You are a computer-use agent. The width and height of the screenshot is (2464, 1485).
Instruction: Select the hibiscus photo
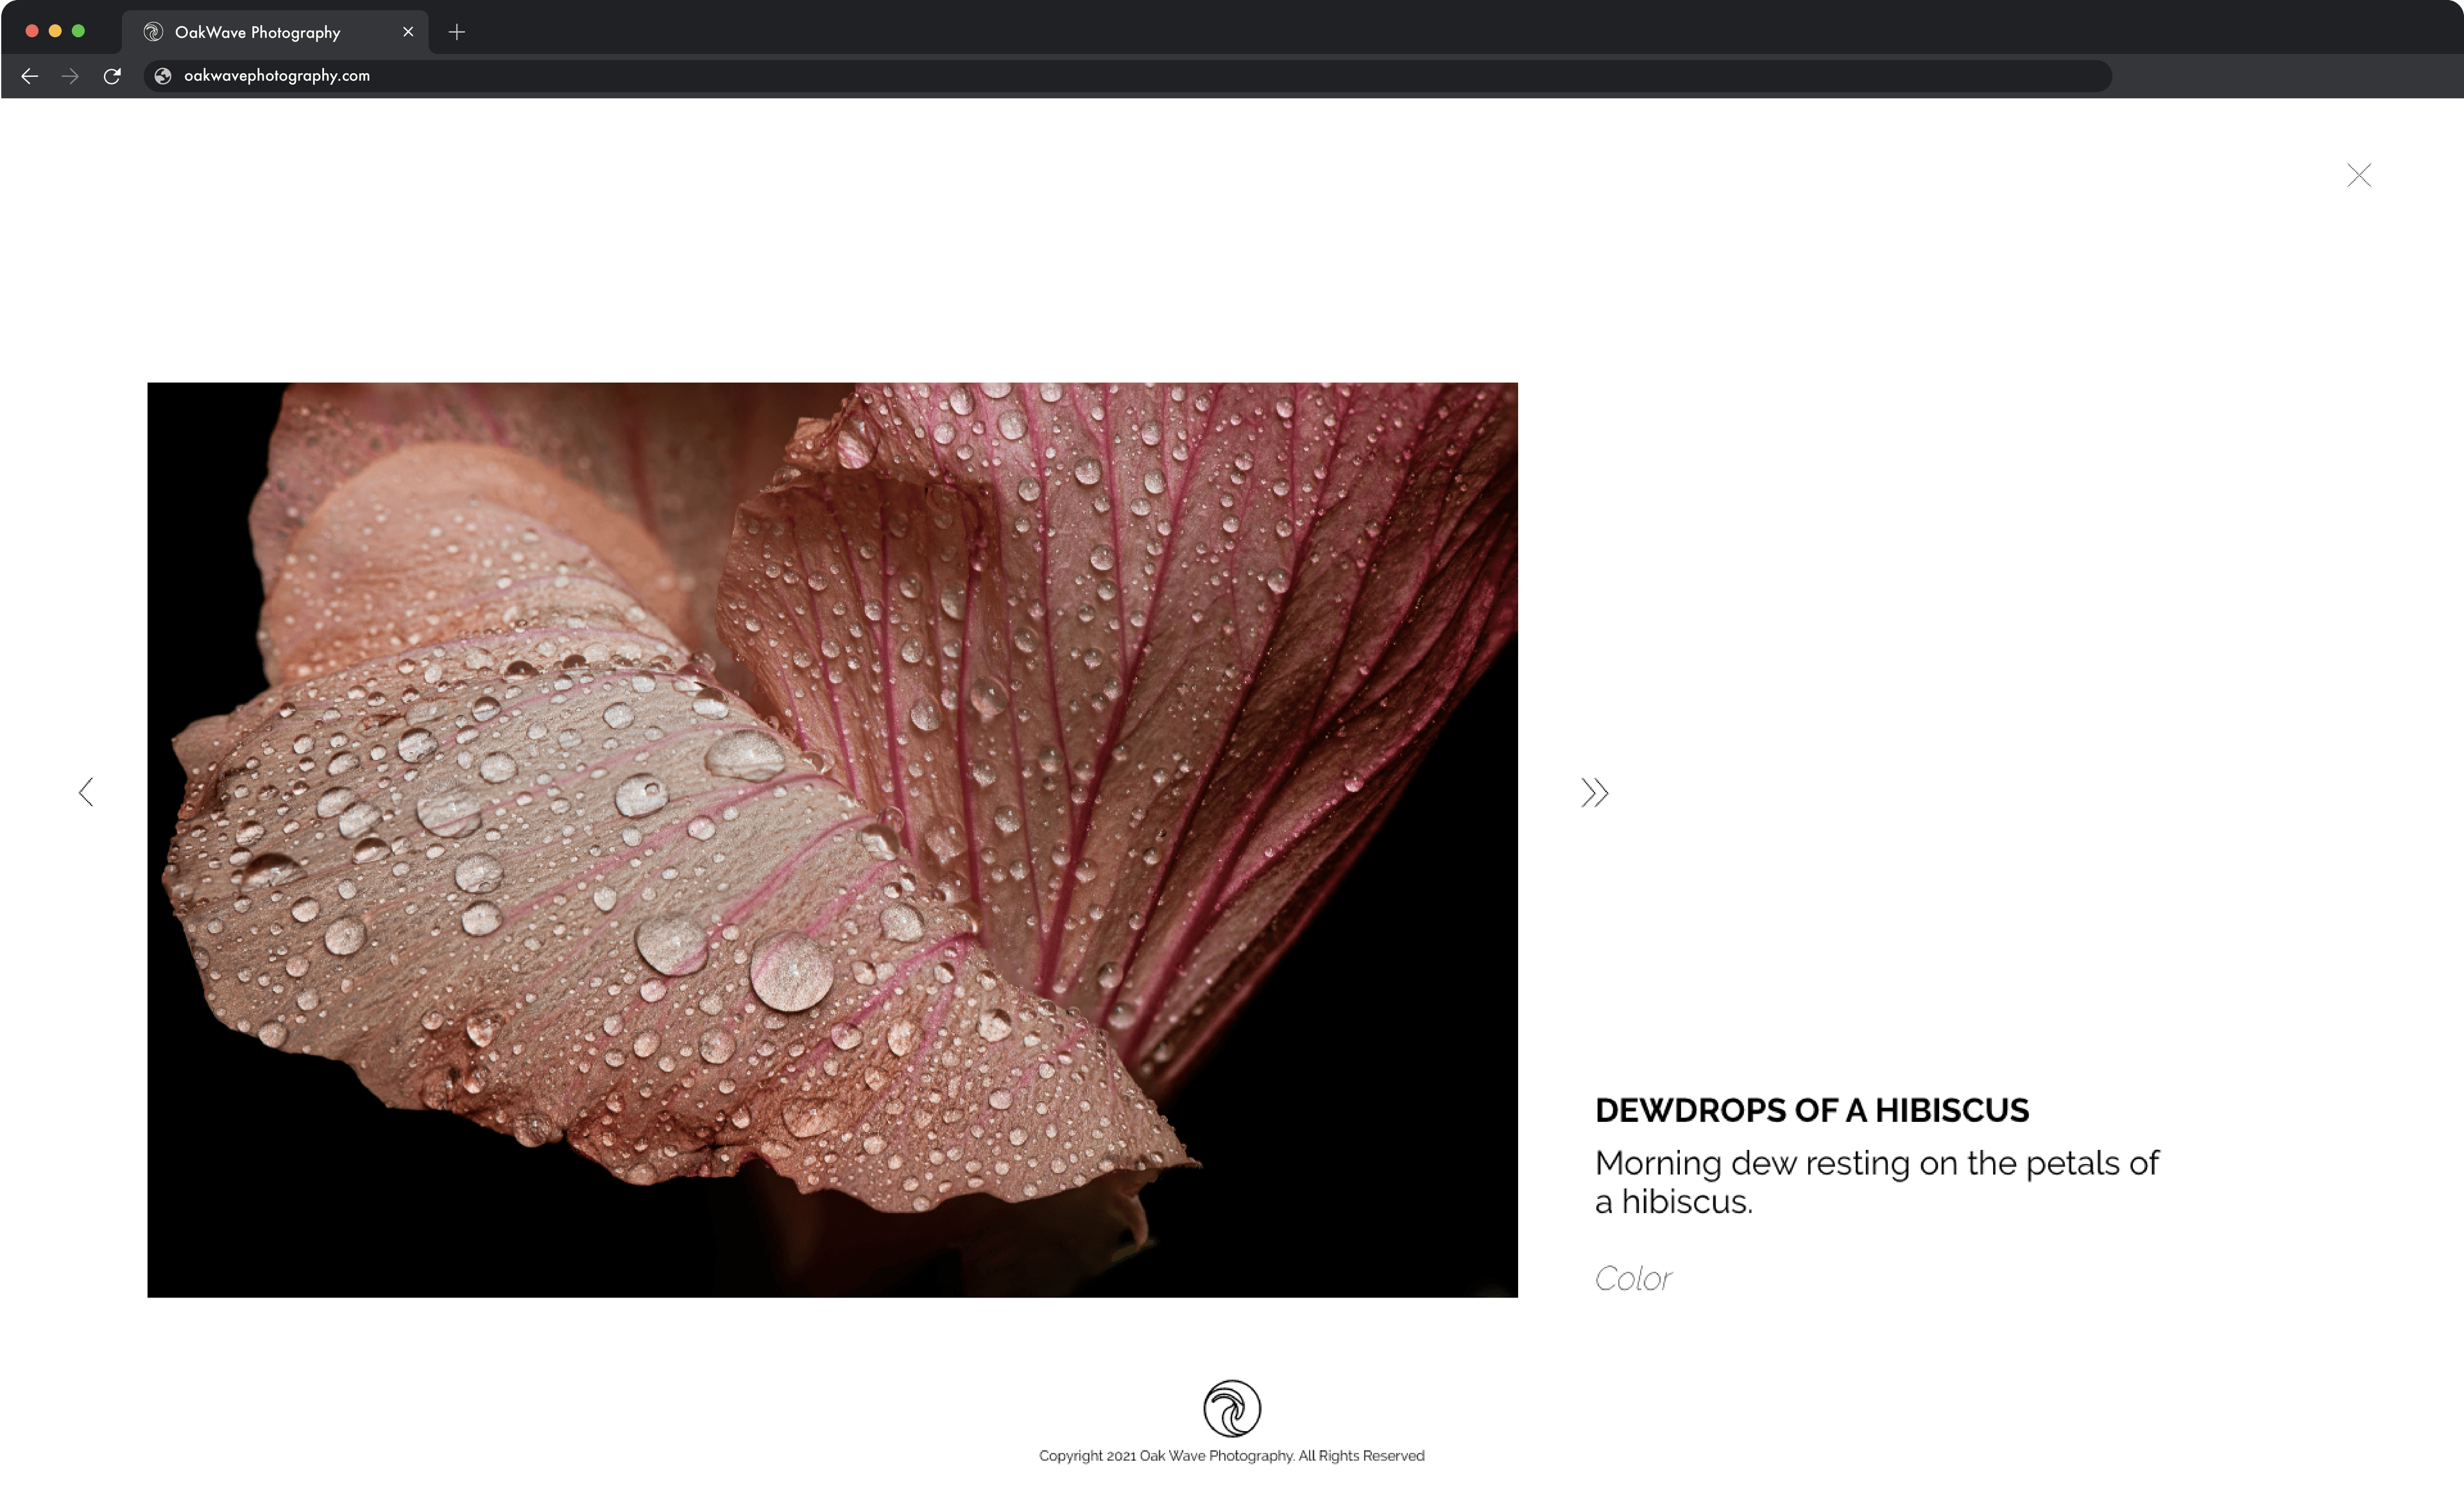pyautogui.click(x=832, y=840)
